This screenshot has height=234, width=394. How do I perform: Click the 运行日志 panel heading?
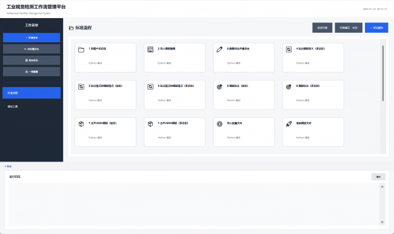click(x=15, y=177)
